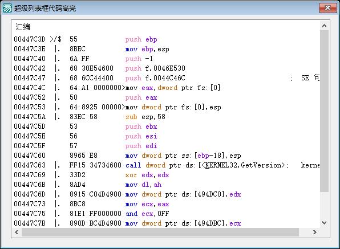Select the row at address 00447C3D

point(166,39)
